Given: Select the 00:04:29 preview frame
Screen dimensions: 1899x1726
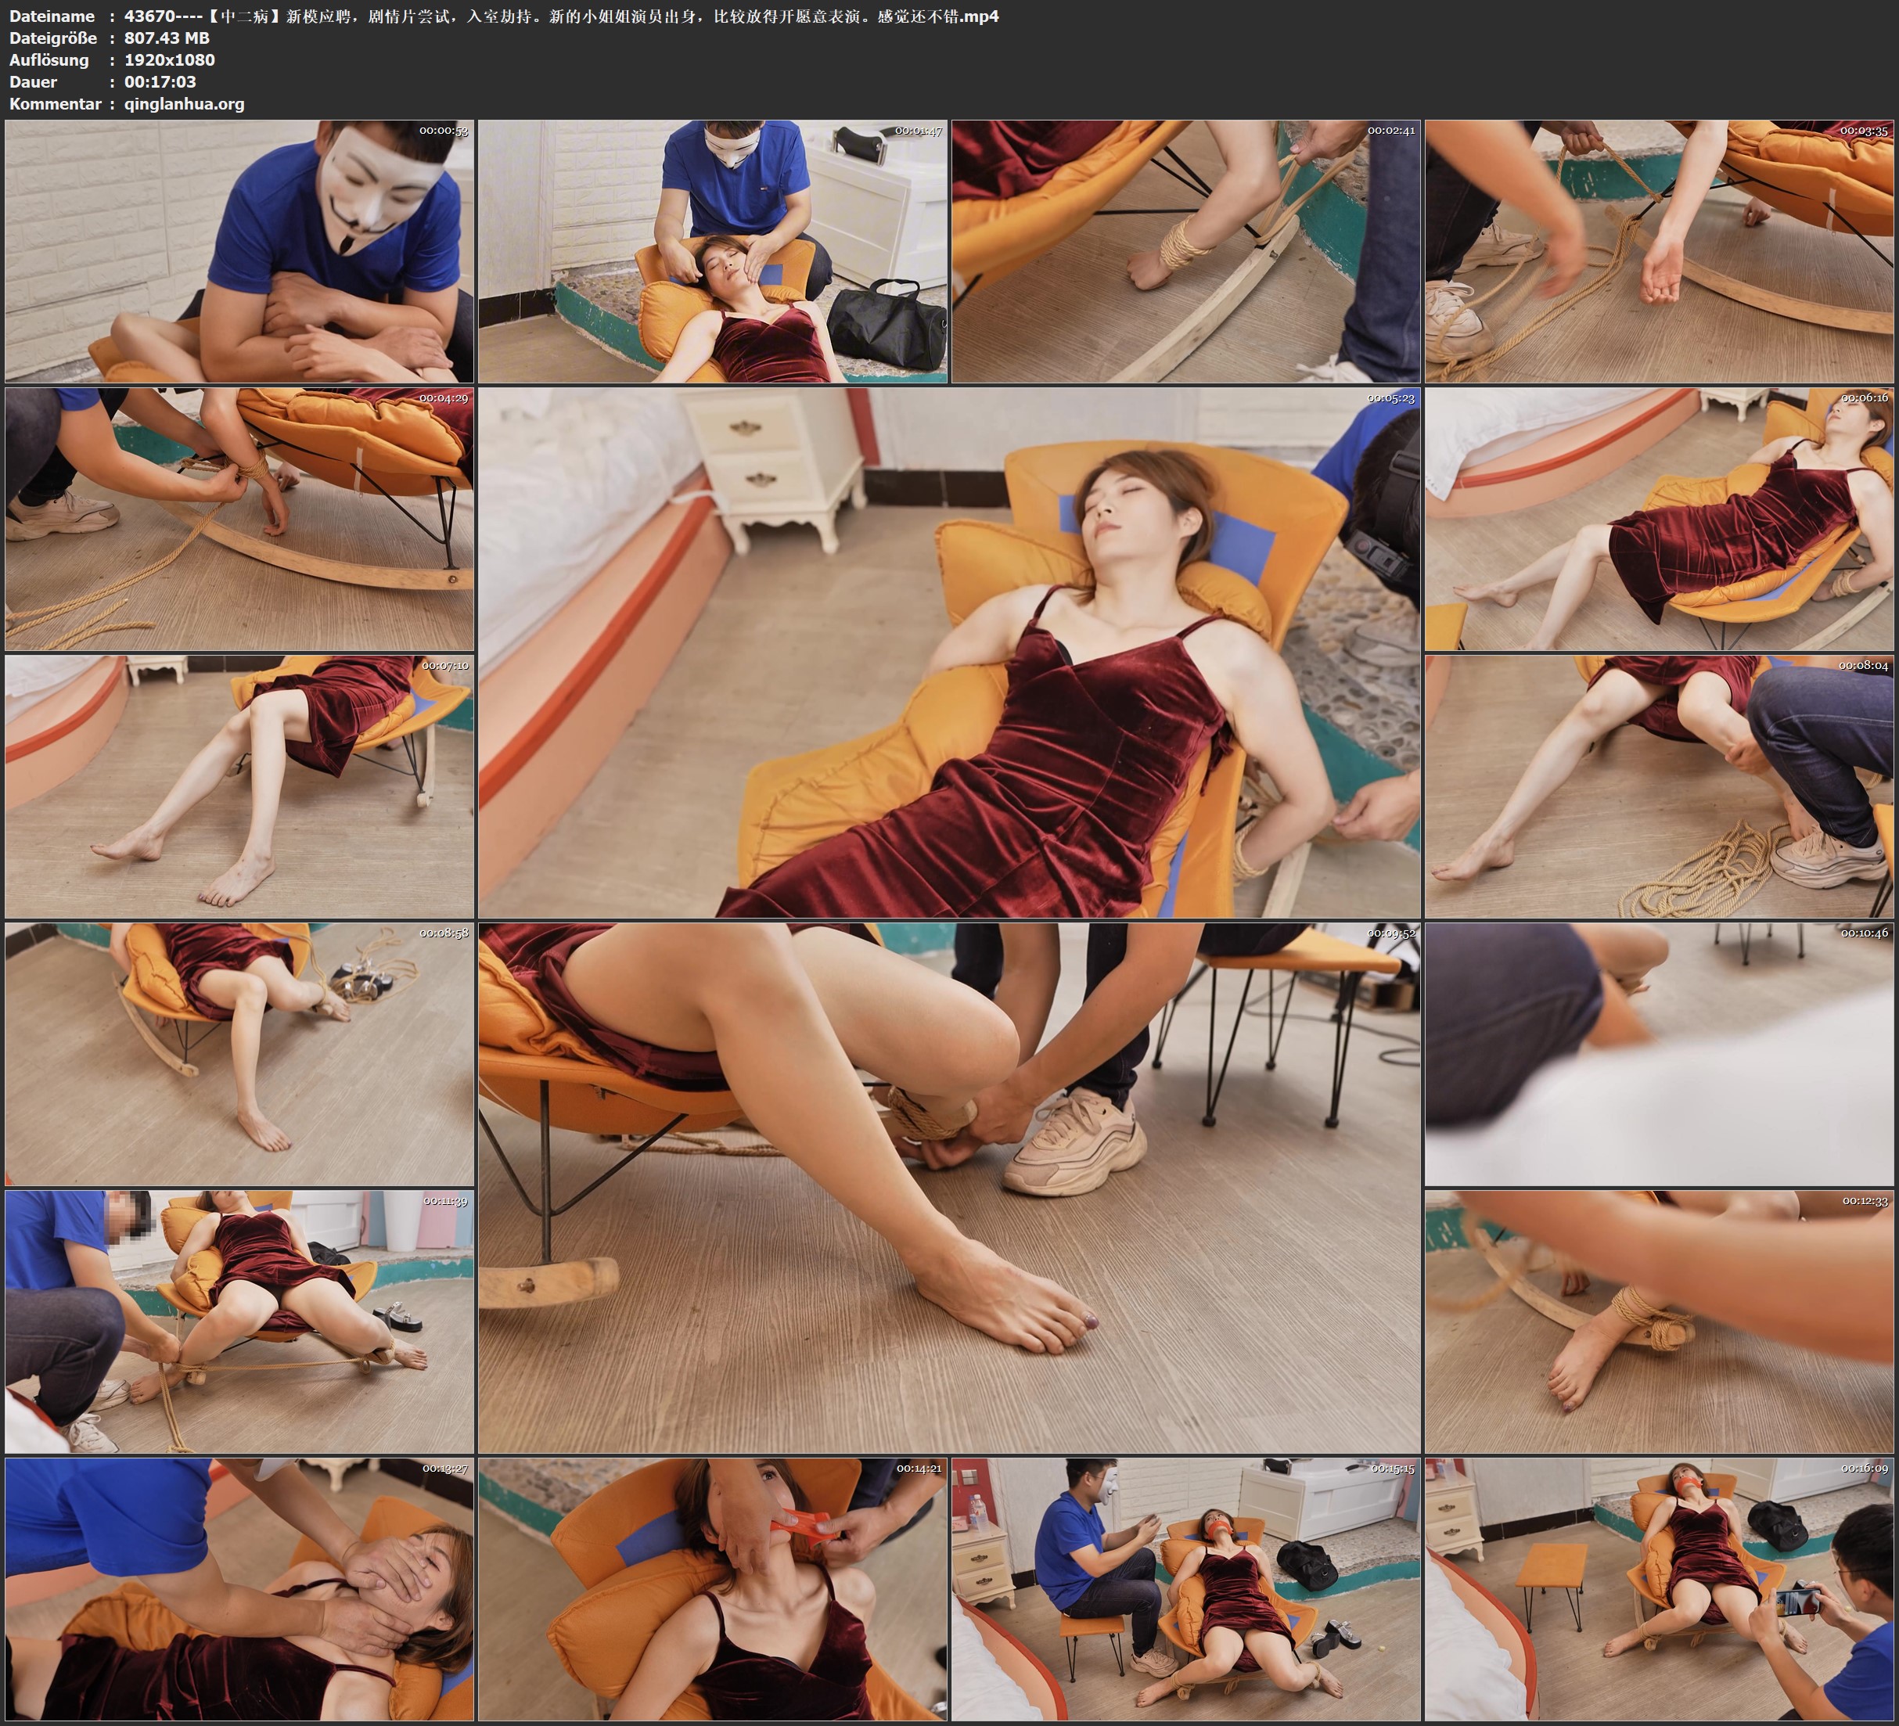Looking at the screenshot, I should click(239, 519).
